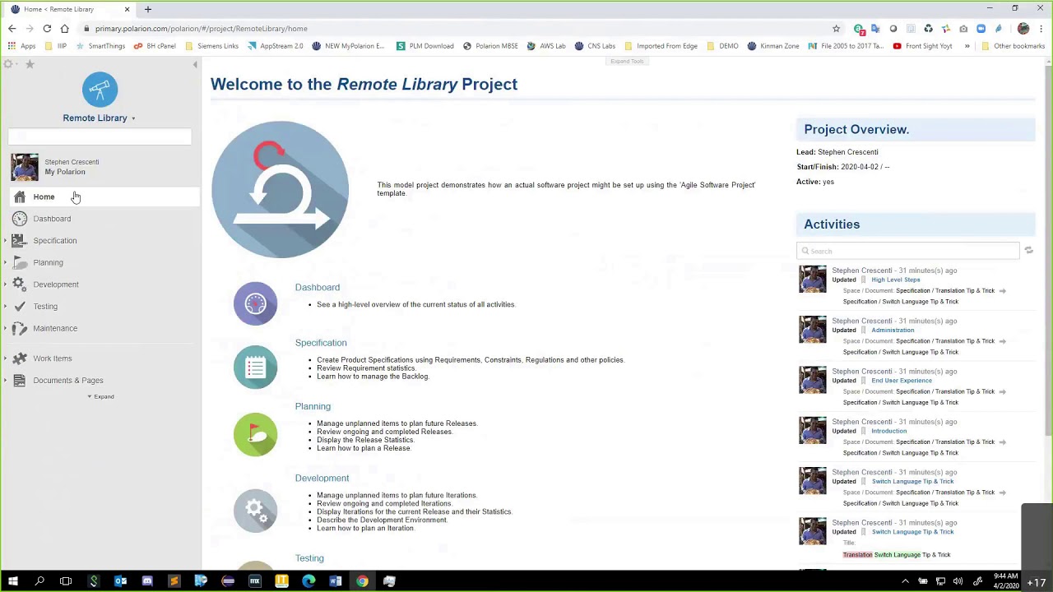Go to Chrome home page button
The image size is (1053, 592).
[x=65, y=29]
